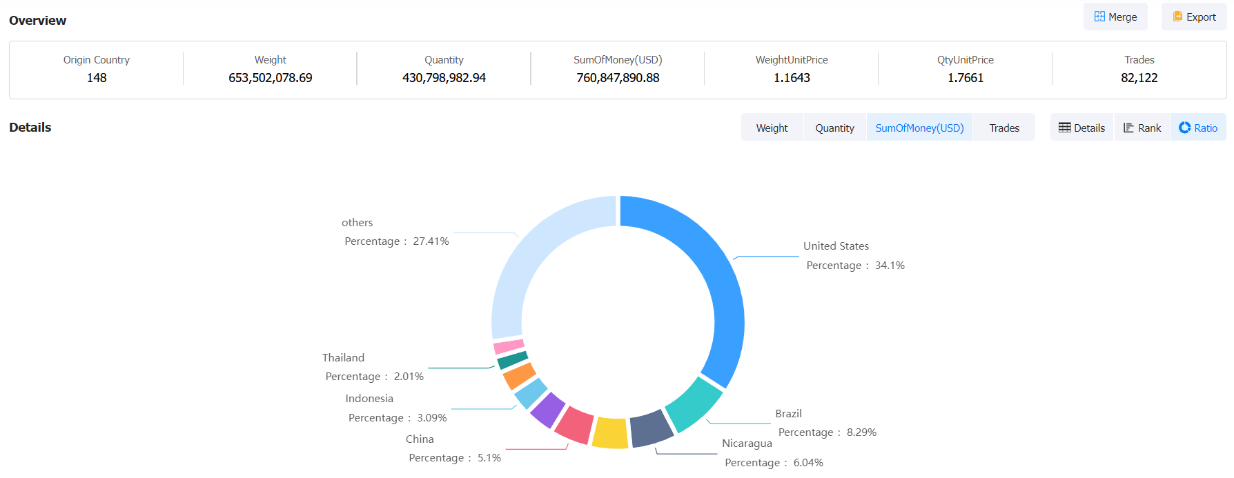
Task: Click the slate Nicaragua chart segment
Action: [651, 428]
